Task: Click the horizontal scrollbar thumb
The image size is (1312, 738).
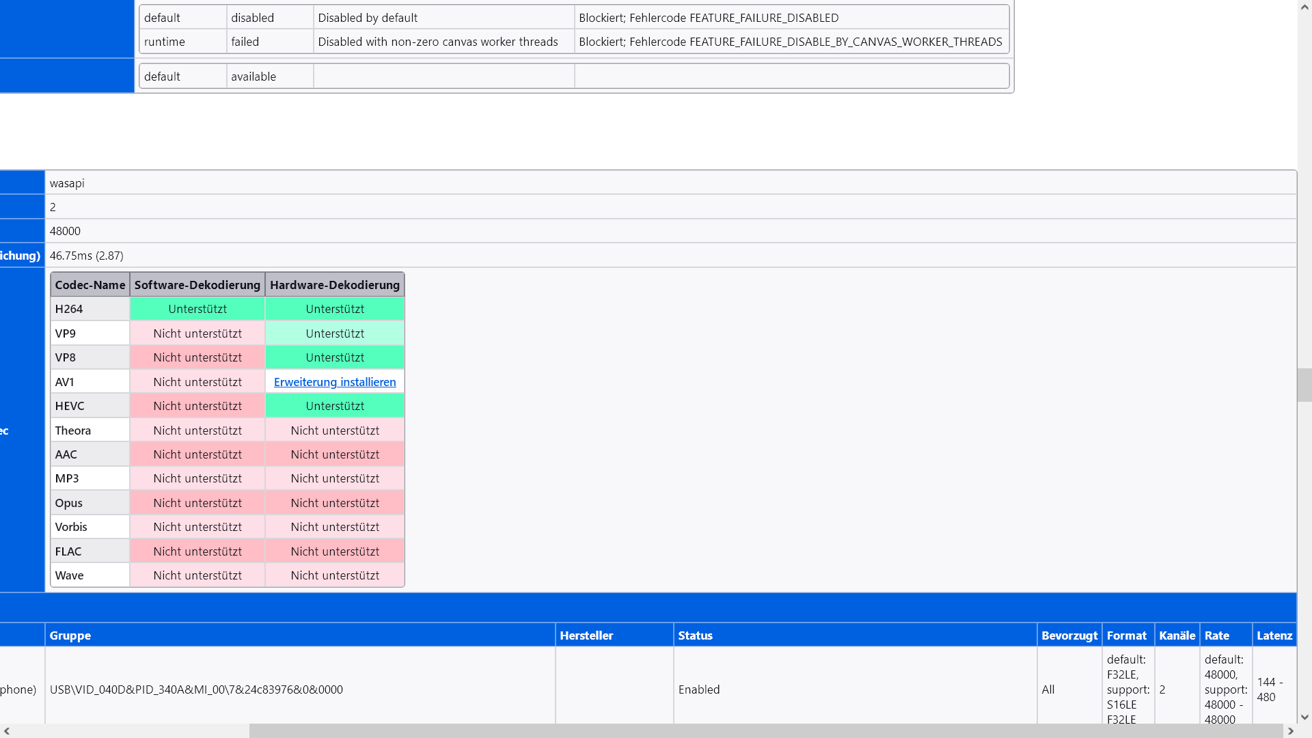Action: tap(765, 730)
